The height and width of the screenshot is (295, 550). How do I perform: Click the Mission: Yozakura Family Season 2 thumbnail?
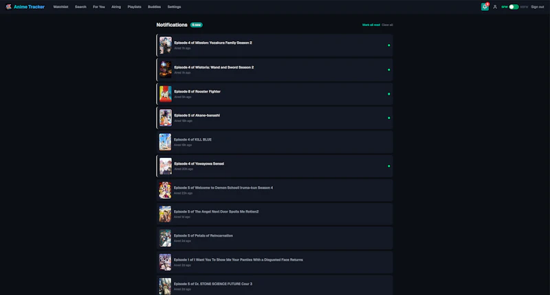pyautogui.click(x=166, y=45)
